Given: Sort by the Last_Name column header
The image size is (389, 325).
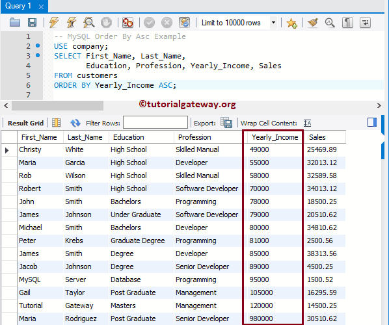Looking at the screenshot, I should [x=86, y=137].
